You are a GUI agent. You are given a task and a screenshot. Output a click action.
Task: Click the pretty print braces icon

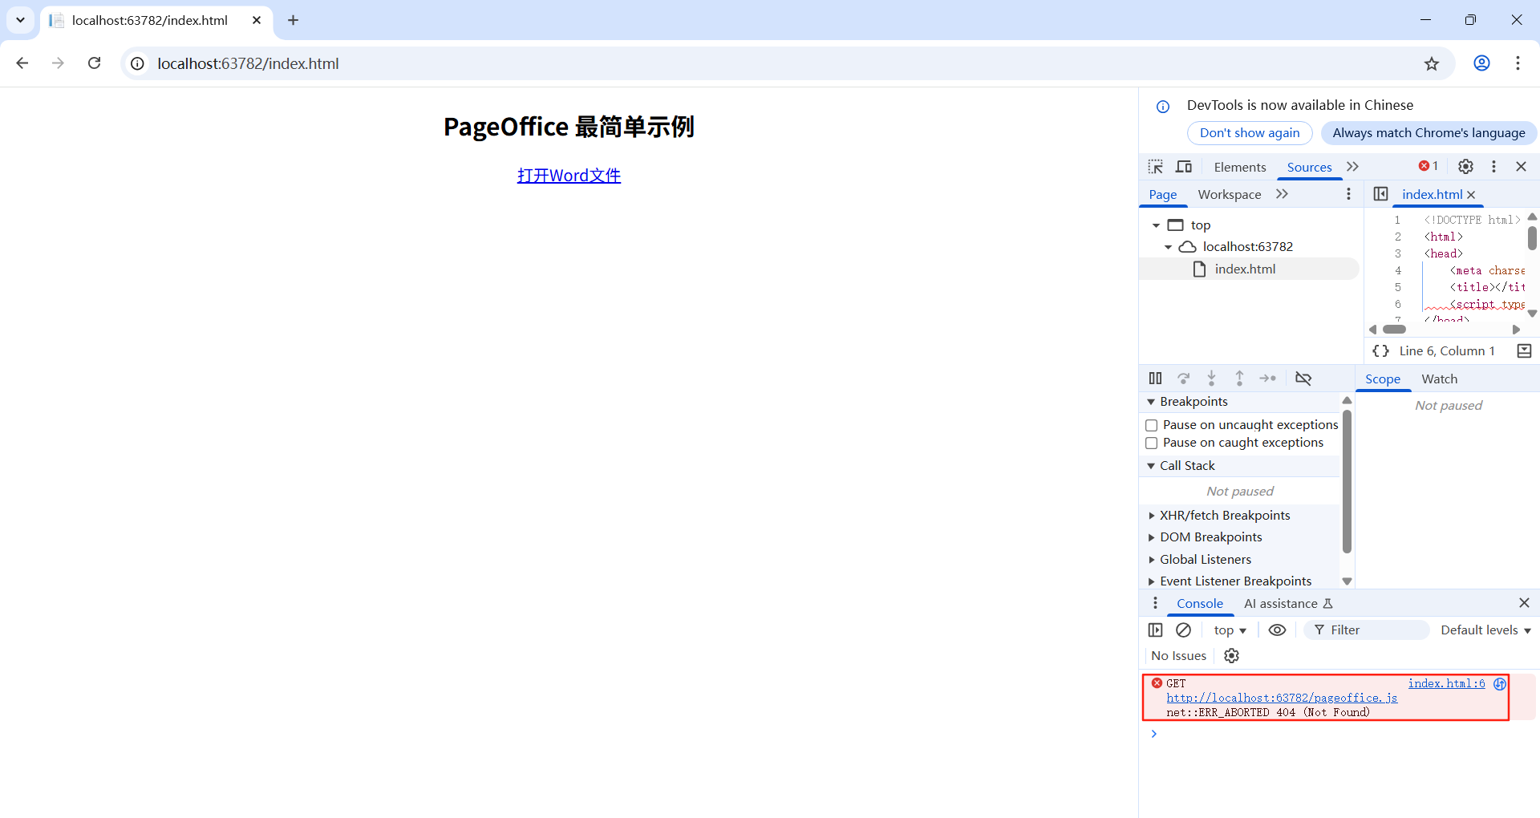click(x=1381, y=351)
